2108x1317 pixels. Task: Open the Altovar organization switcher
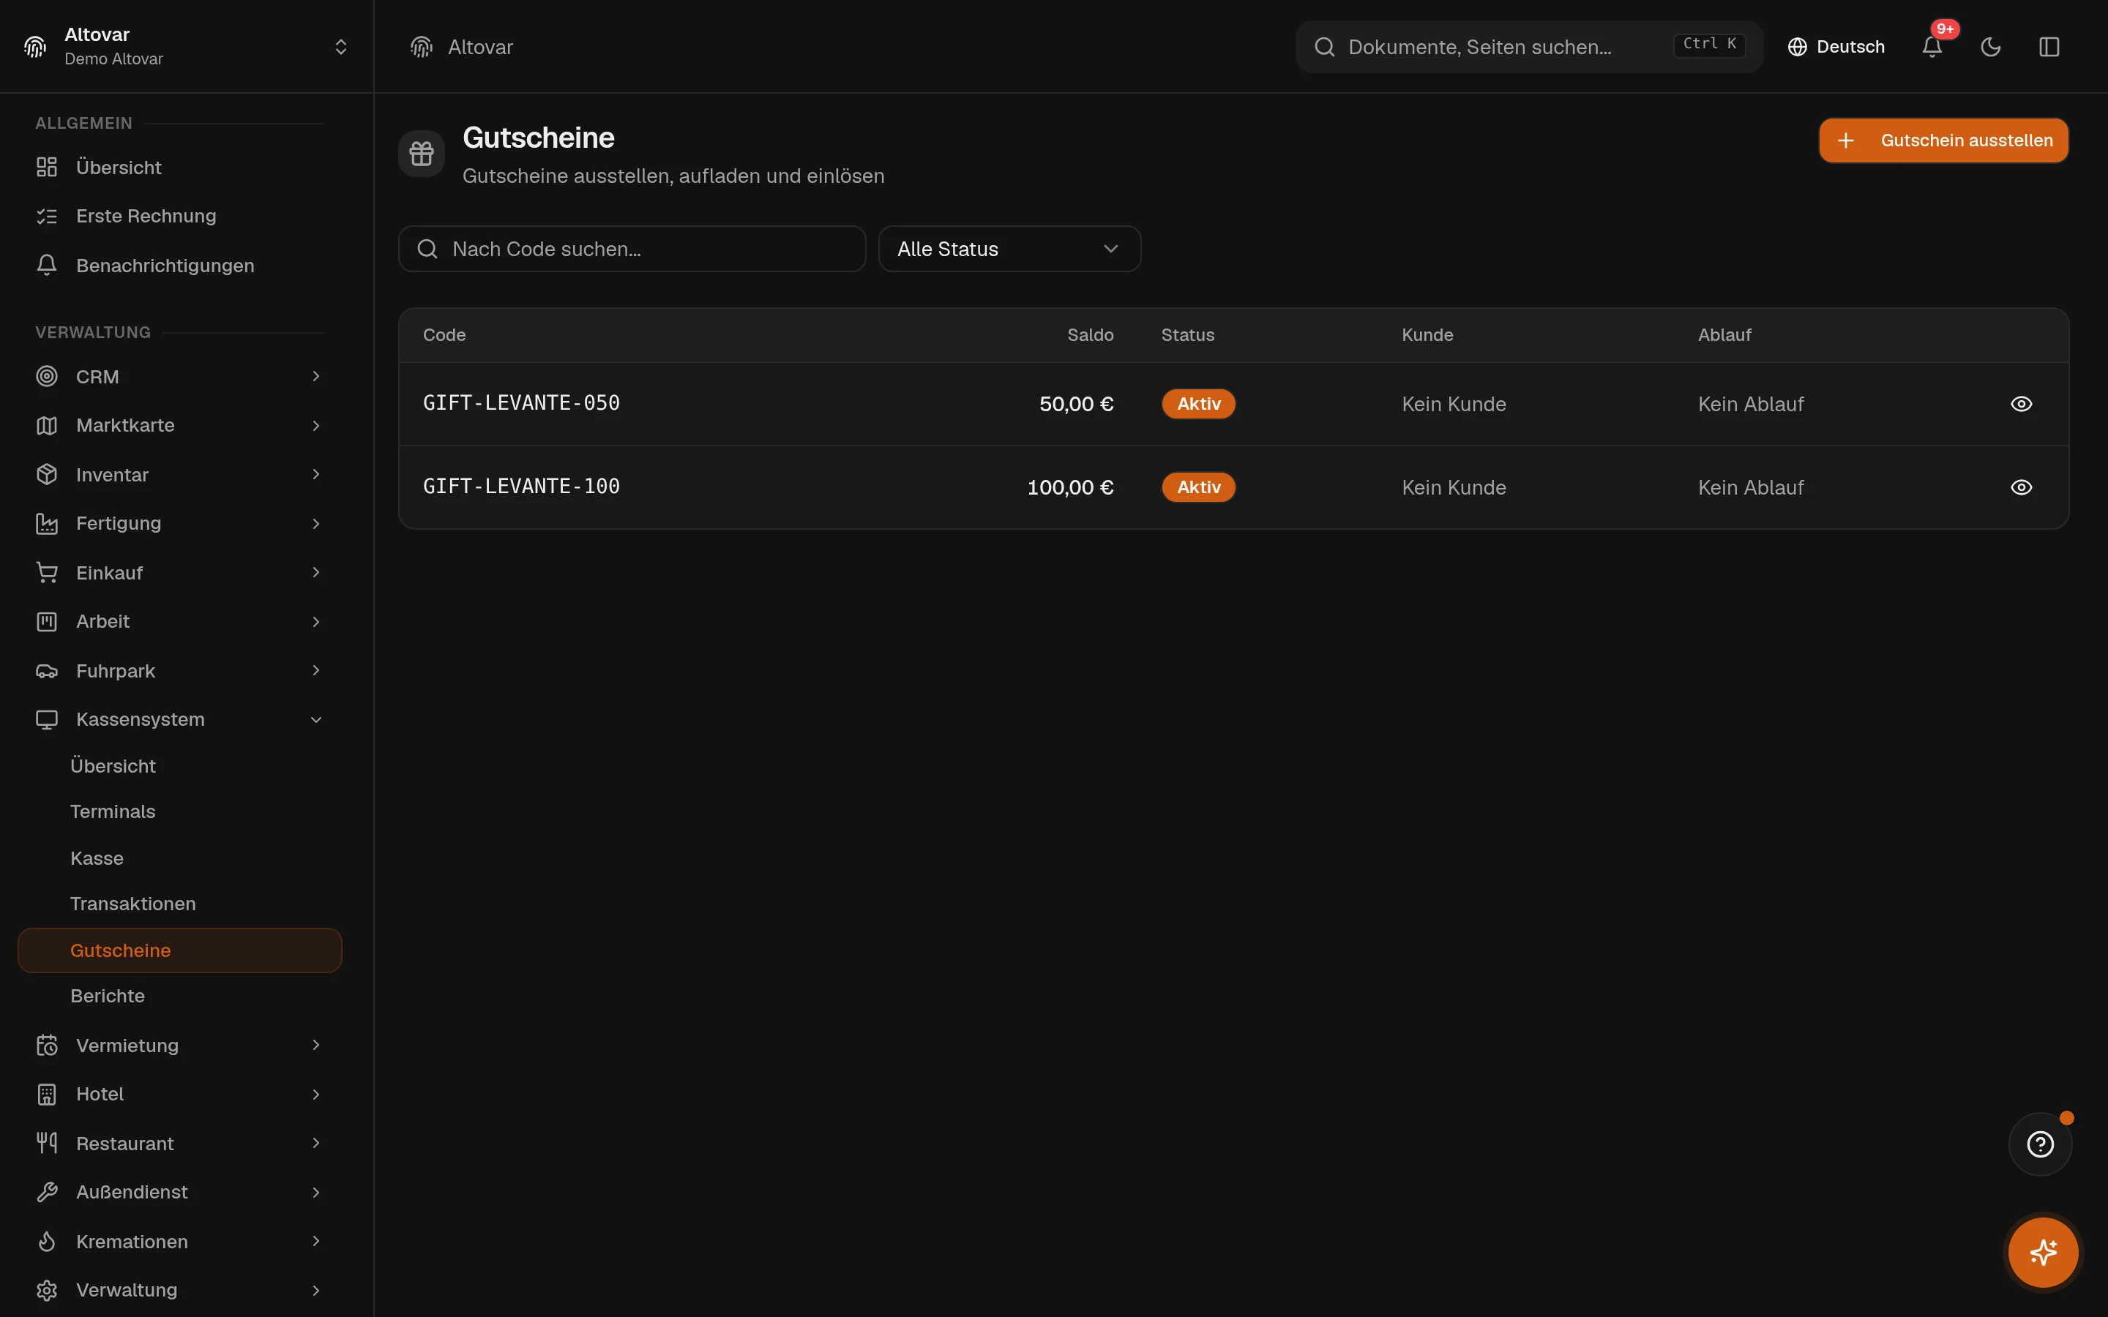(x=187, y=47)
